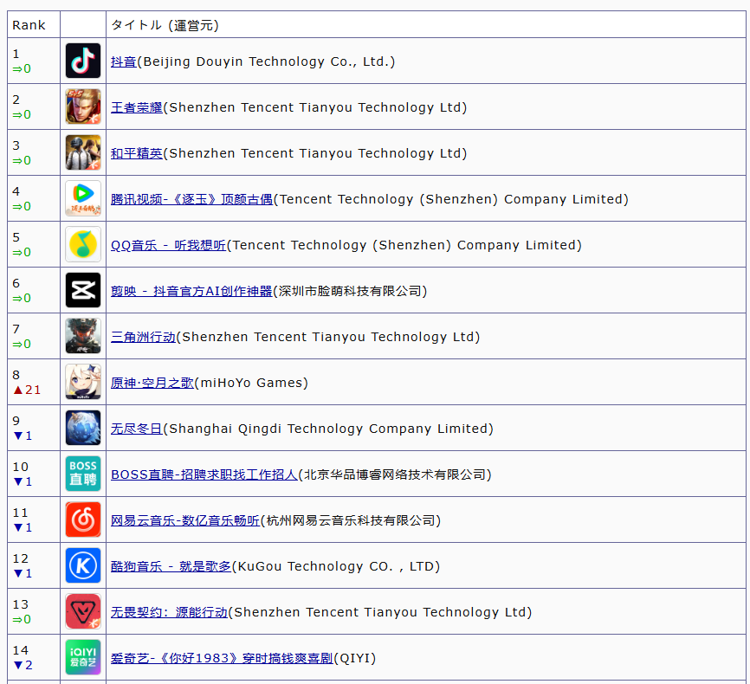Click the ▲21 rank change for 原神
Screen dimensions: 750x684
(27, 390)
